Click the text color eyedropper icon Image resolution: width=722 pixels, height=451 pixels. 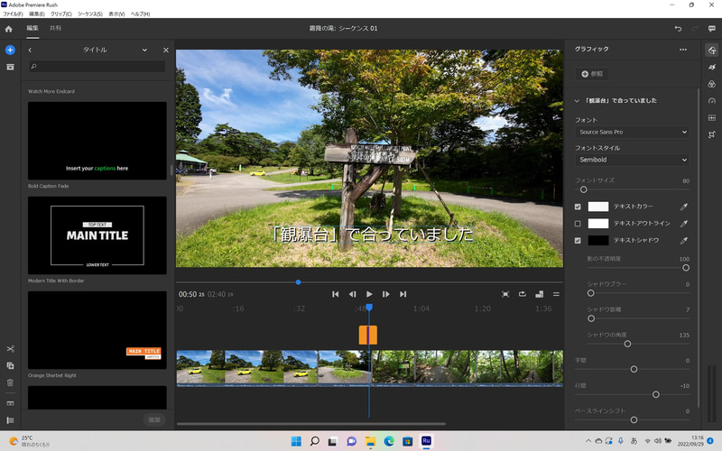pyautogui.click(x=683, y=207)
